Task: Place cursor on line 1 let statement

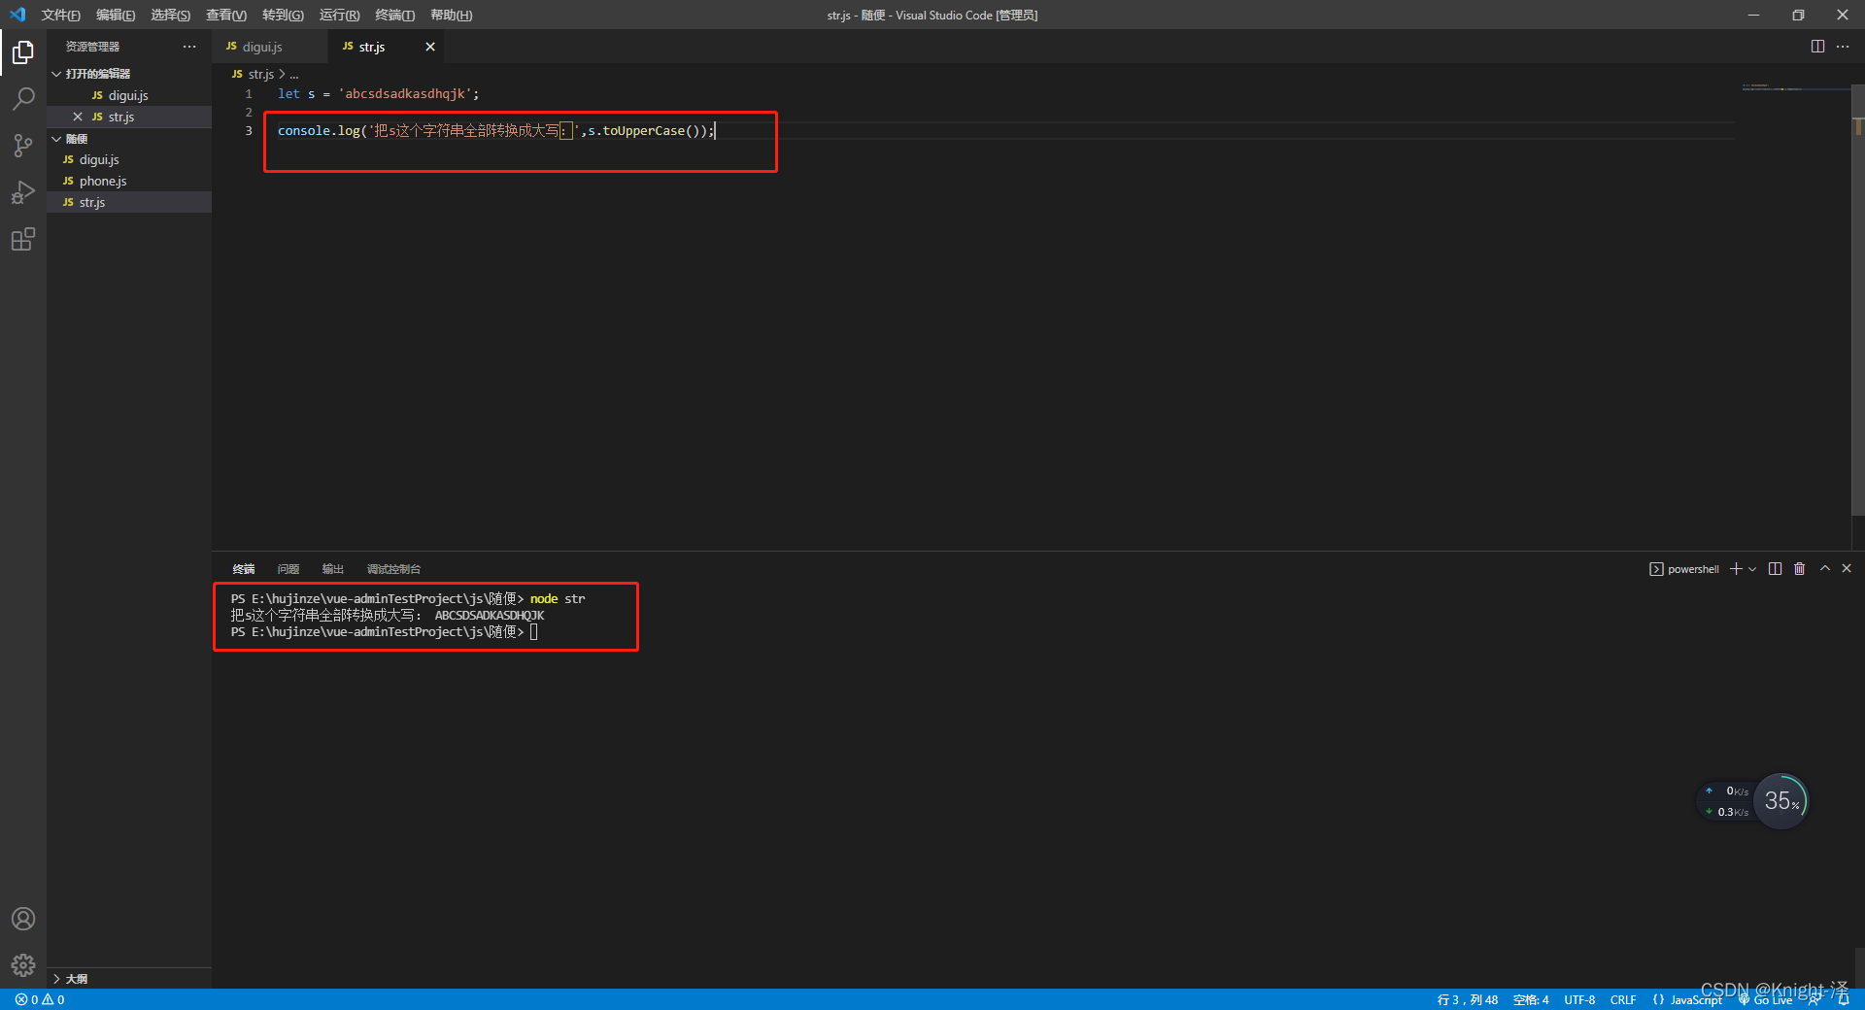Action: click(x=378, y=94)
